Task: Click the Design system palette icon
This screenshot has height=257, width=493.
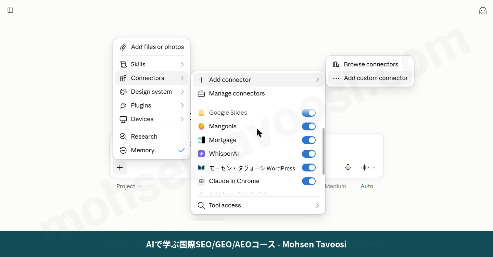Action: tap(123, 92)
